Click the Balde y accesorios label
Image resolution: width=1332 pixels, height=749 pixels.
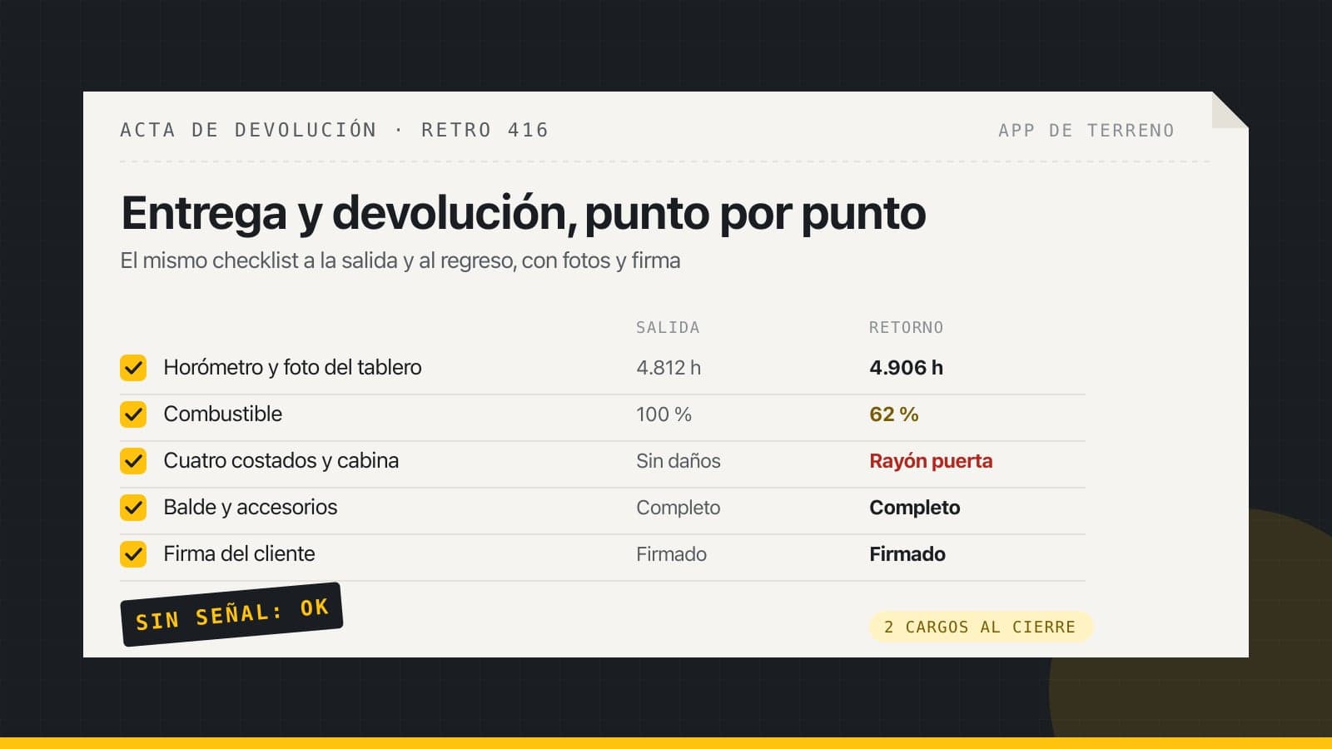[x=250, y=508]
